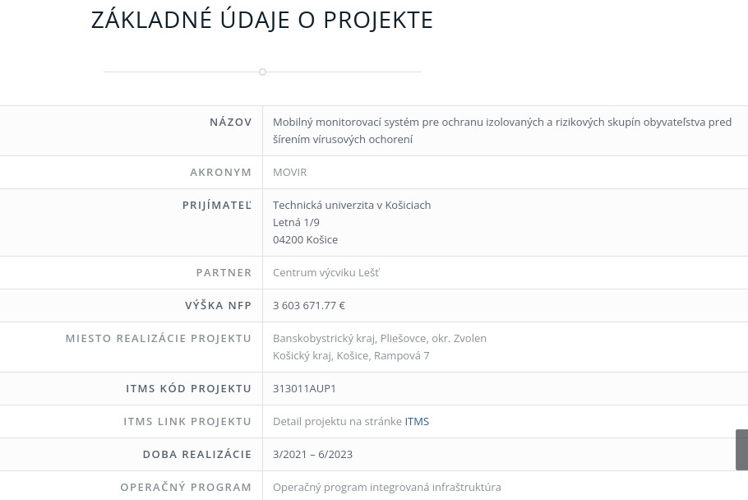Click the Centrum výcviku Lešť partner value
The image size is (748, 500).
326,272
